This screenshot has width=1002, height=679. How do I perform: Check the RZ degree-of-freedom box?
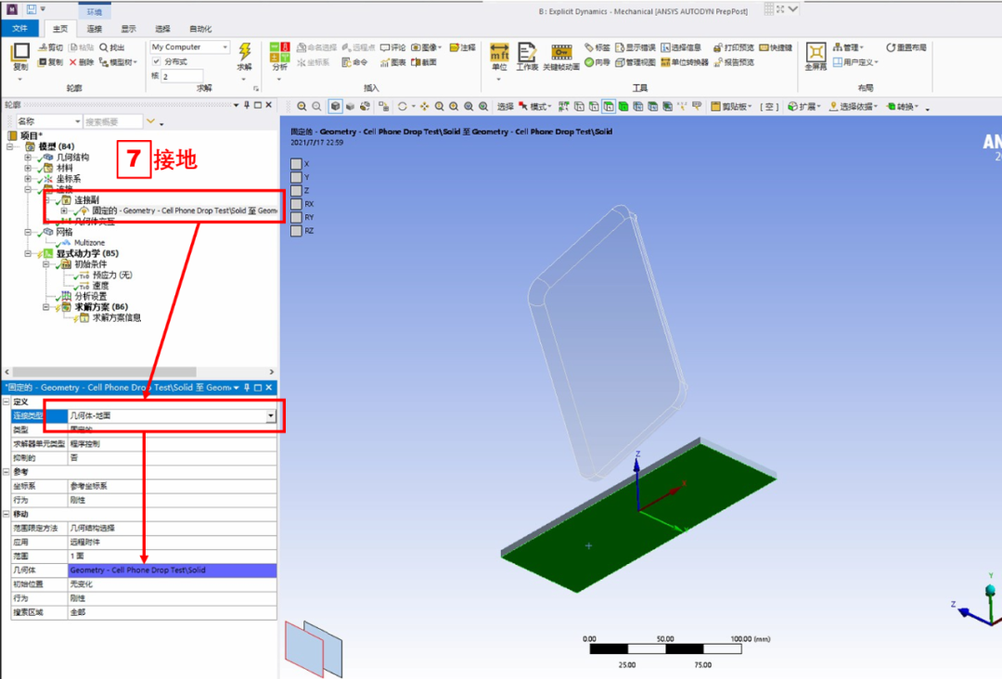pos(296,231)
